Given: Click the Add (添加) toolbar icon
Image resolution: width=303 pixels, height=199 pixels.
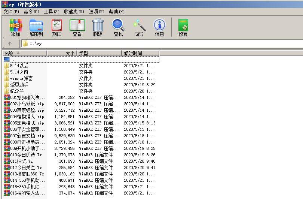Looking at the screenshot, I should pyautogui.click(x=16, y=25).
